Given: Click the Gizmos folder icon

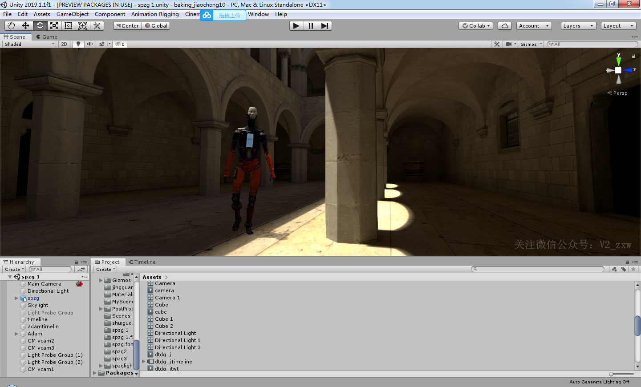Looking at the screenshot, I should (x=107, y=280).
